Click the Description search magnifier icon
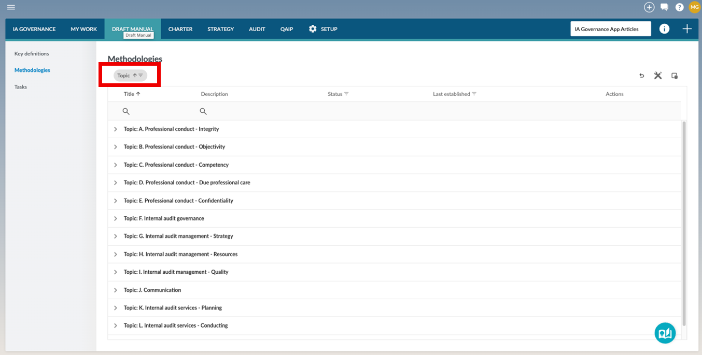Viewport: 702px width, 355px height. click(203, 111)
